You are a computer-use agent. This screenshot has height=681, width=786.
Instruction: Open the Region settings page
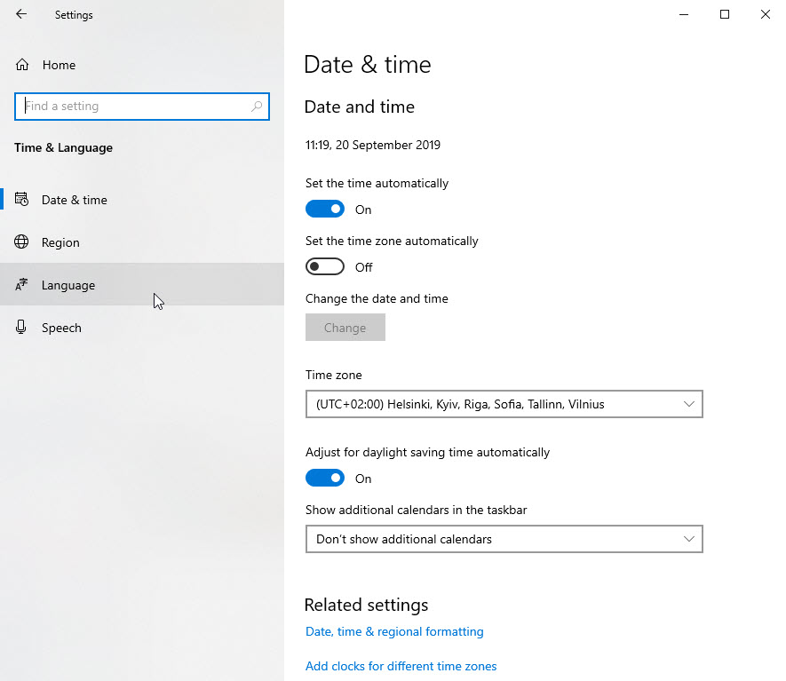point(60,242)
